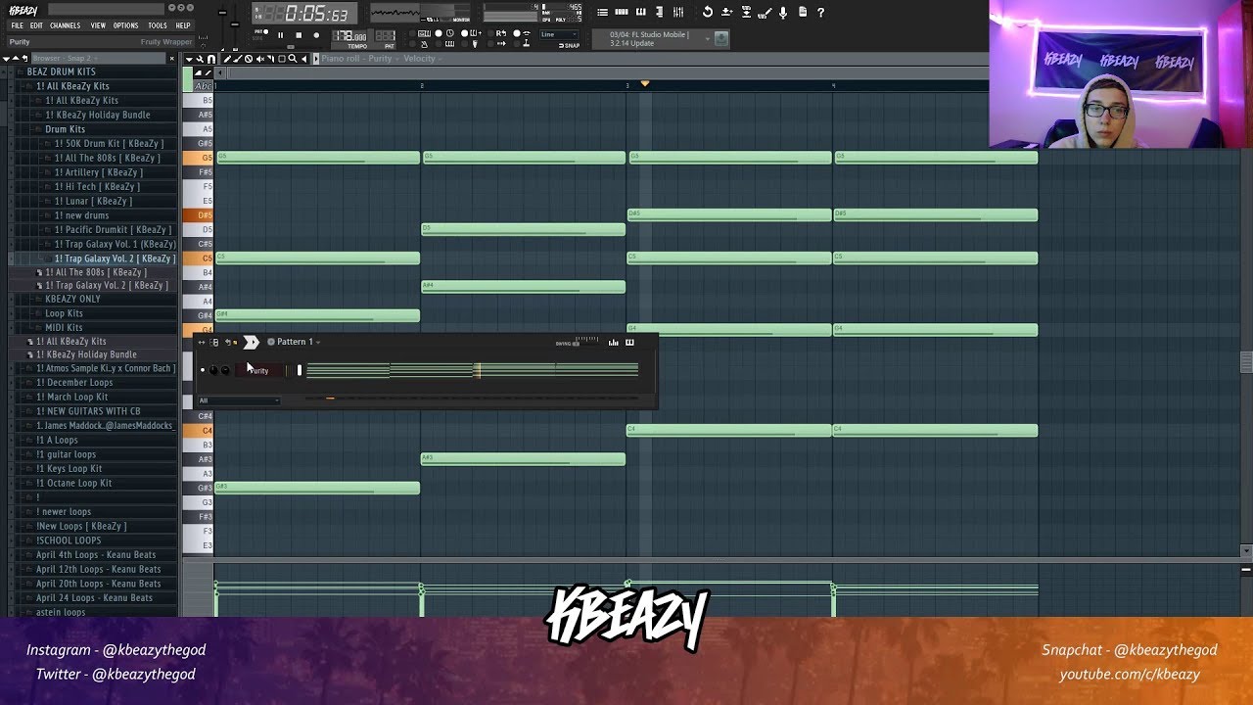
Task: Close the browser panel with X
Action: [x=172, y=59]
